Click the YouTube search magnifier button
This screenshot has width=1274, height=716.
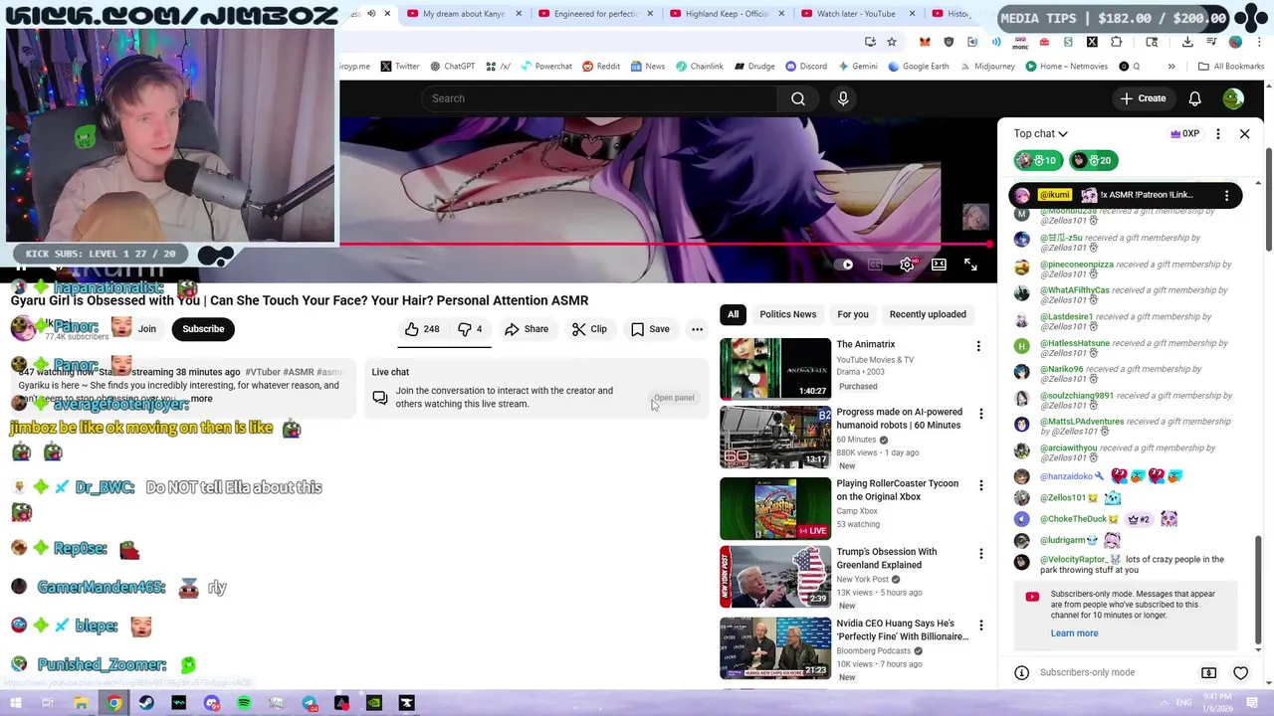798,98
